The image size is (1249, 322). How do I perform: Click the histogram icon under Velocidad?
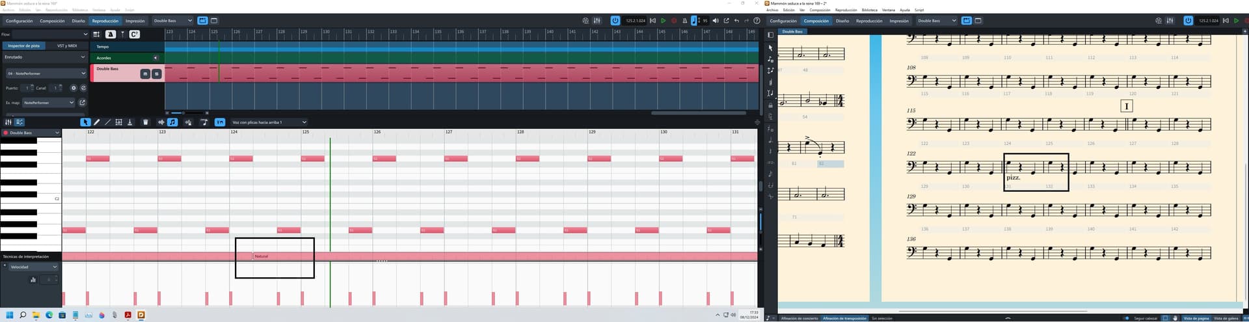click(x=33, y=280)
